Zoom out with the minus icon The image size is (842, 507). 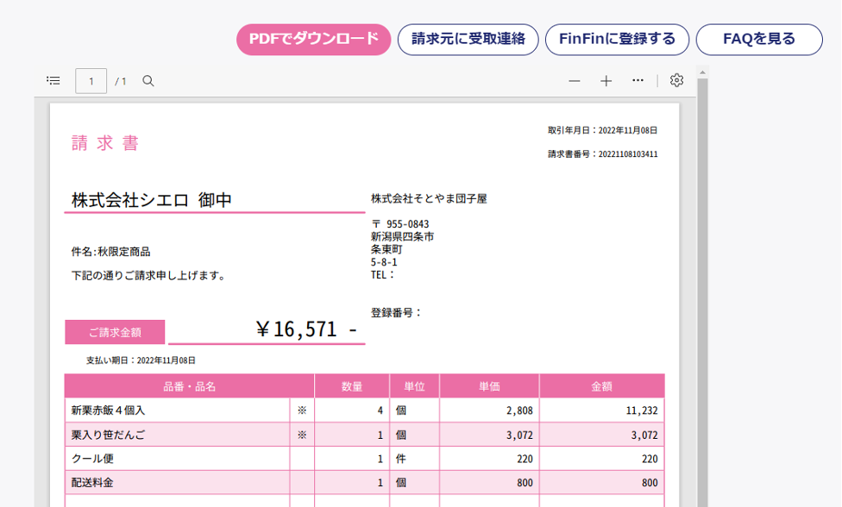point(575,81)
